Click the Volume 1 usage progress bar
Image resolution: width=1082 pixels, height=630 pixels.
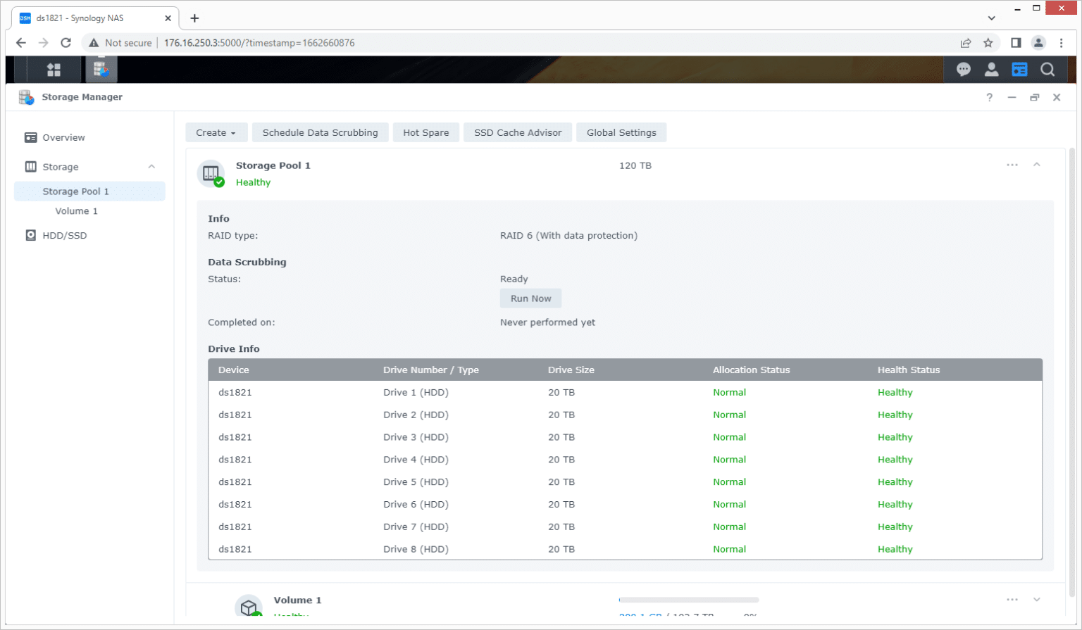pyautogui.click(x=689, y=600)
